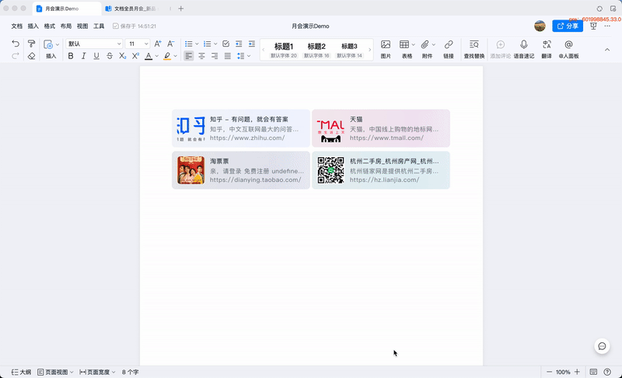
Task: Undo the last action
Action: [x=16, y=44]
